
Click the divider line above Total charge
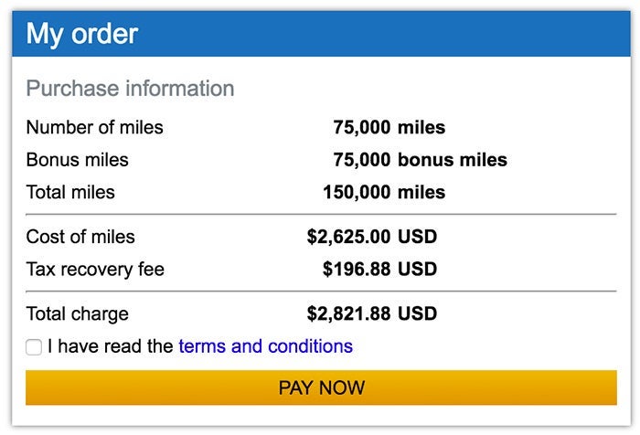pyautogui.click(x=321, y=292)
